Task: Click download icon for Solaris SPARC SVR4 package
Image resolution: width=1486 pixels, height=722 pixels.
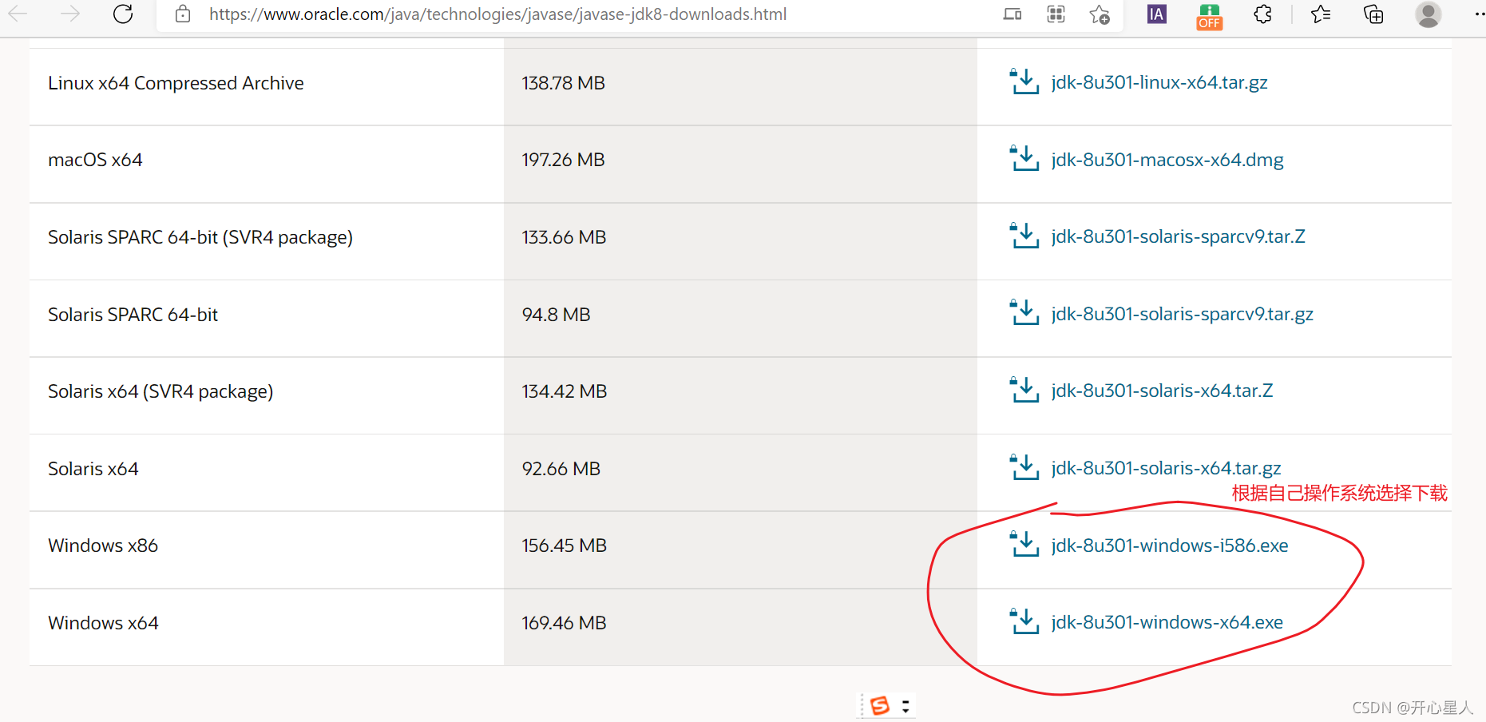Action: pyautogui.click(x=1024, y=236)
